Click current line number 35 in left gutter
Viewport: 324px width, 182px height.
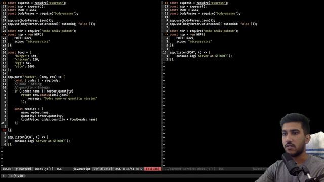click(3, 123)
